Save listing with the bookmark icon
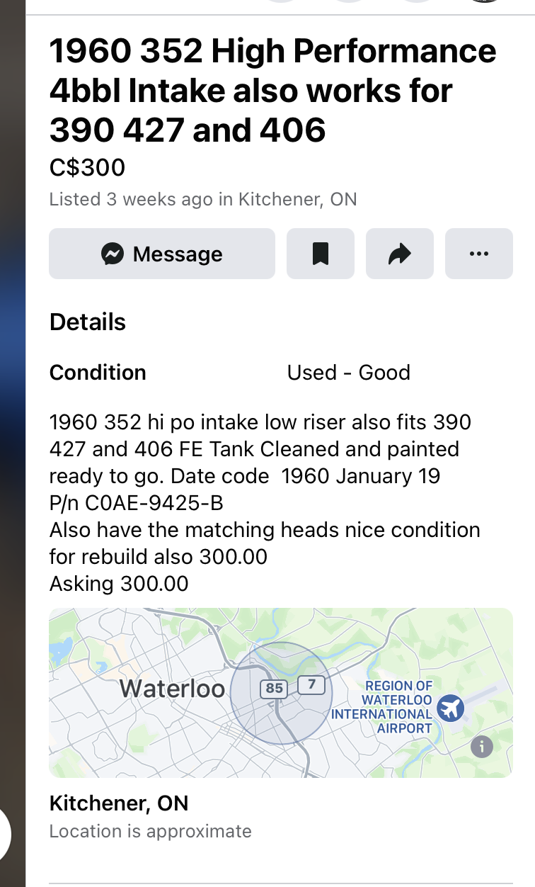535x887 pixels. point(321,254)
